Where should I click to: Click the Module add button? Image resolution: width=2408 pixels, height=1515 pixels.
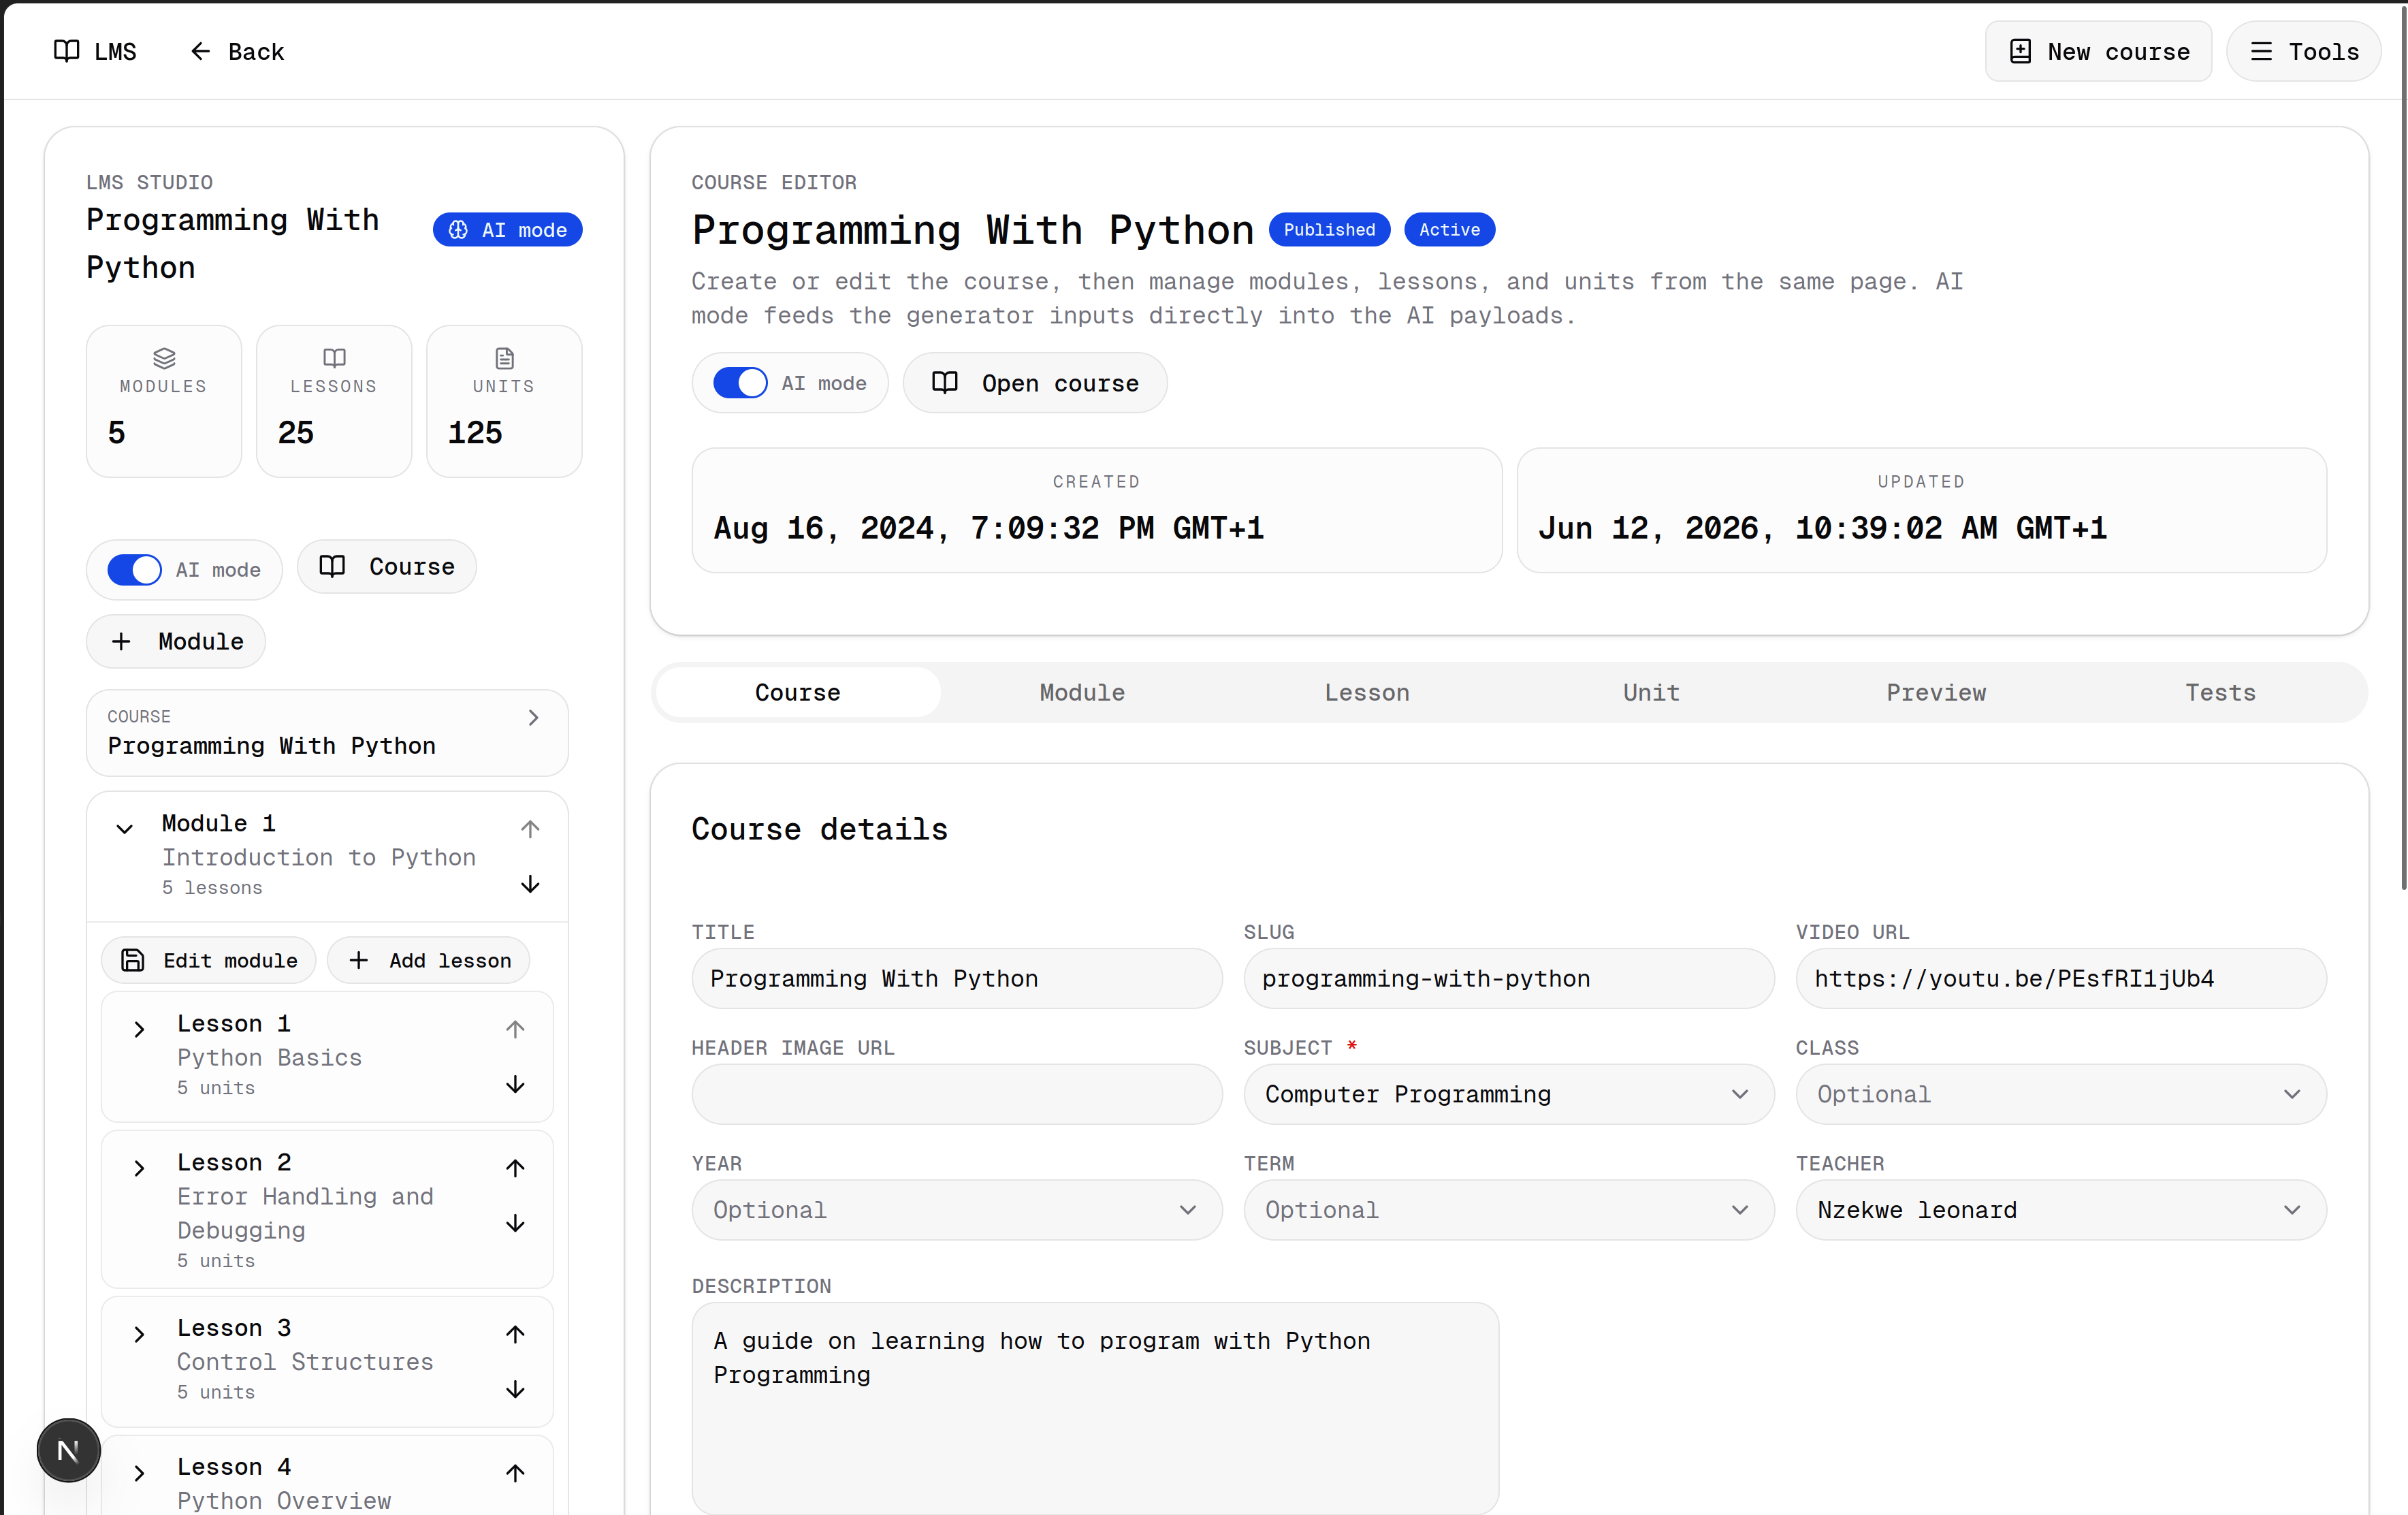coord(176,641)
